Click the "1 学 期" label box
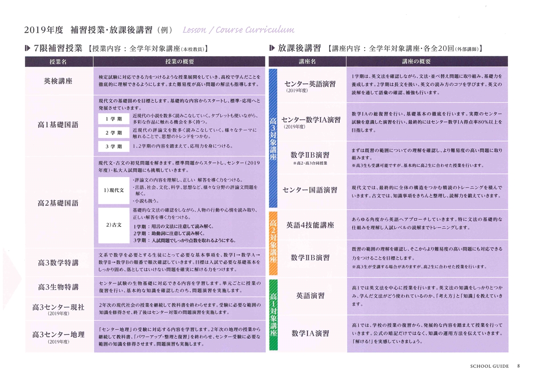Screen dimensions: 536x379 (x=113, y=119)
